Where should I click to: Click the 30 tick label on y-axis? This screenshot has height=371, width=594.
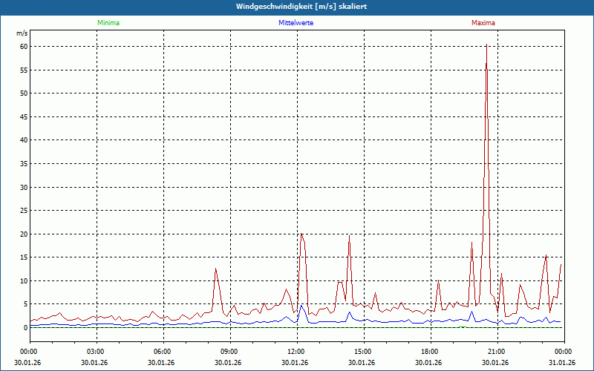tap(23, 187)
